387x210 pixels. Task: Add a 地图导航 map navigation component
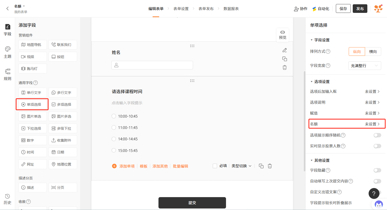click(33, 45)
